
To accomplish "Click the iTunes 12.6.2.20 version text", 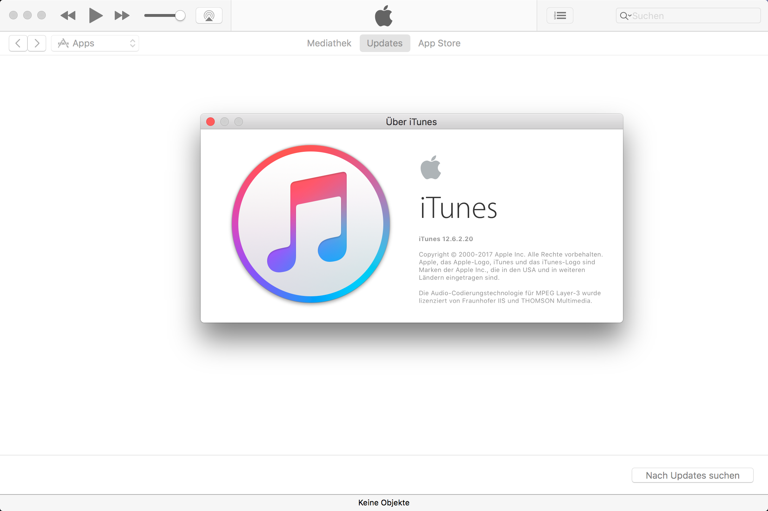I will 446,239.
